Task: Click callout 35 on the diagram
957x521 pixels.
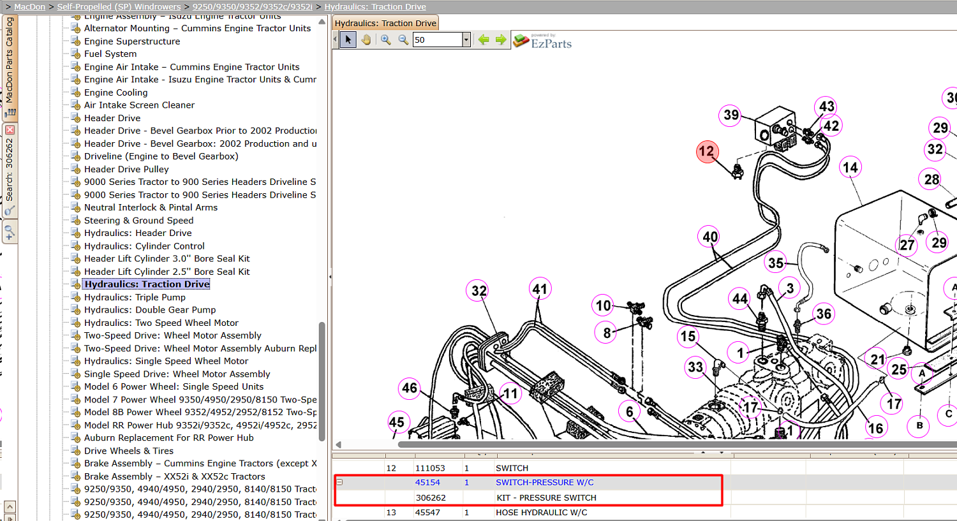Action: (776, 263)
